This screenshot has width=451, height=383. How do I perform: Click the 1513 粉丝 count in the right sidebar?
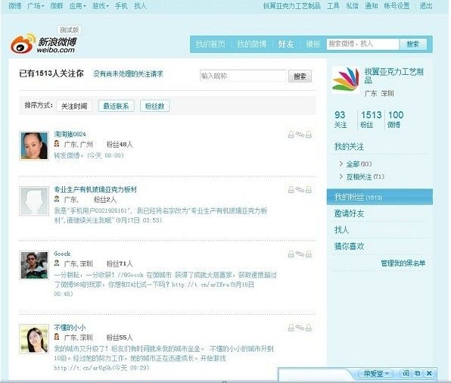(x=371, y=120)
